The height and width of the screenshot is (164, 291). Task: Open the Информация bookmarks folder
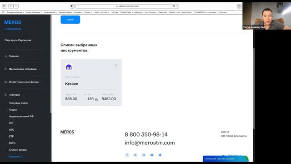point(50,12)
